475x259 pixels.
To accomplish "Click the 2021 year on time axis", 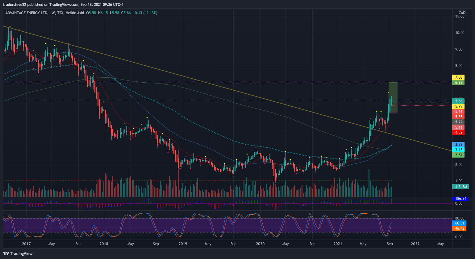I will pyautogui.click(x=338, y=244).
